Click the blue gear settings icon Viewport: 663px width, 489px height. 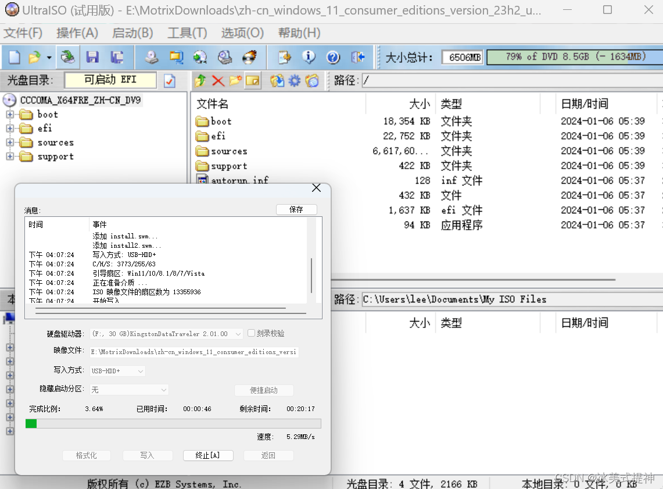click(x=294, y=80)
